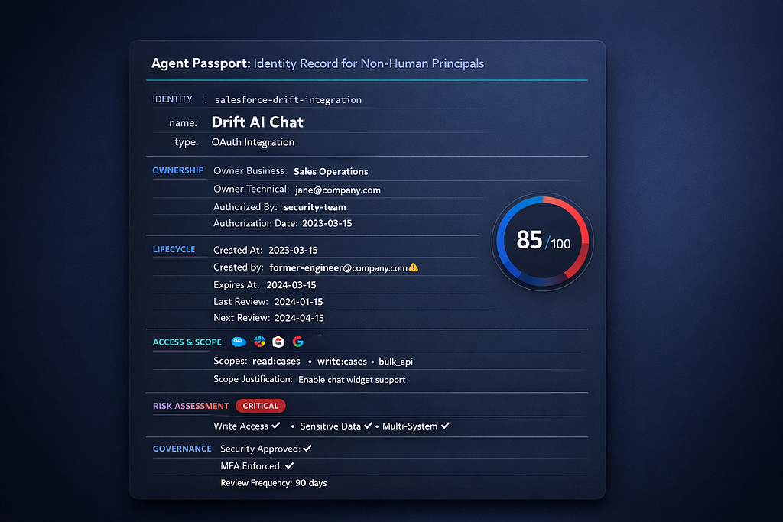Click the Multi-System checkmark
Viewport: 783px width, 522px height.
pos(446,426)
